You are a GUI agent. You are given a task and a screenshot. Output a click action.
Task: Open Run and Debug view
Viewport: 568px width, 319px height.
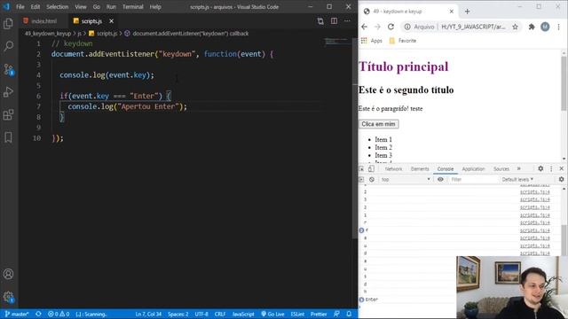pyautogui.click(x=8, y=92)
